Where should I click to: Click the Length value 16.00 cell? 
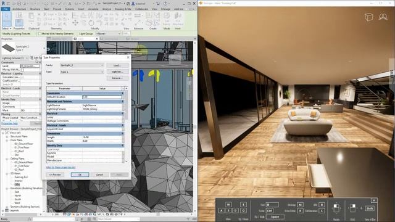pos(102,137)
